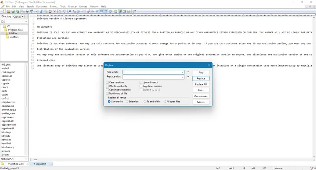This screenshot has width=316, height=170.
Task: Select editplus.exe in the file list
Action: coord(8,106)
